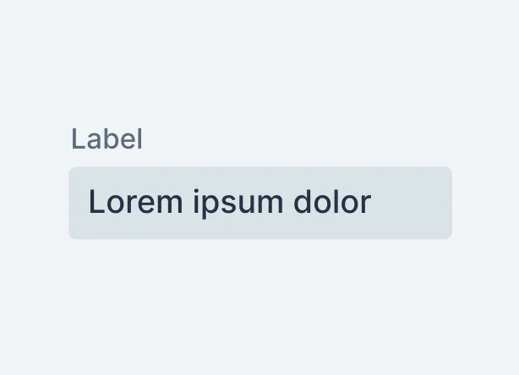Viewport: 519px width, 375px height.
Task: Click the final "r" in "dolor"
Action: click(x=366, y=204)
